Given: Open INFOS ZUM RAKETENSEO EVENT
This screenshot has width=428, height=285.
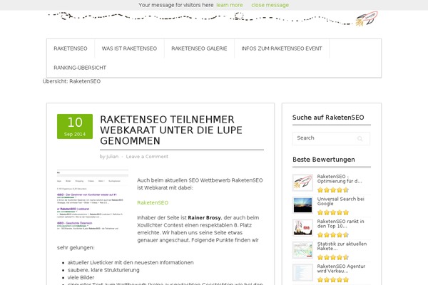Looking at the screenshot, I should click(282, 48).
